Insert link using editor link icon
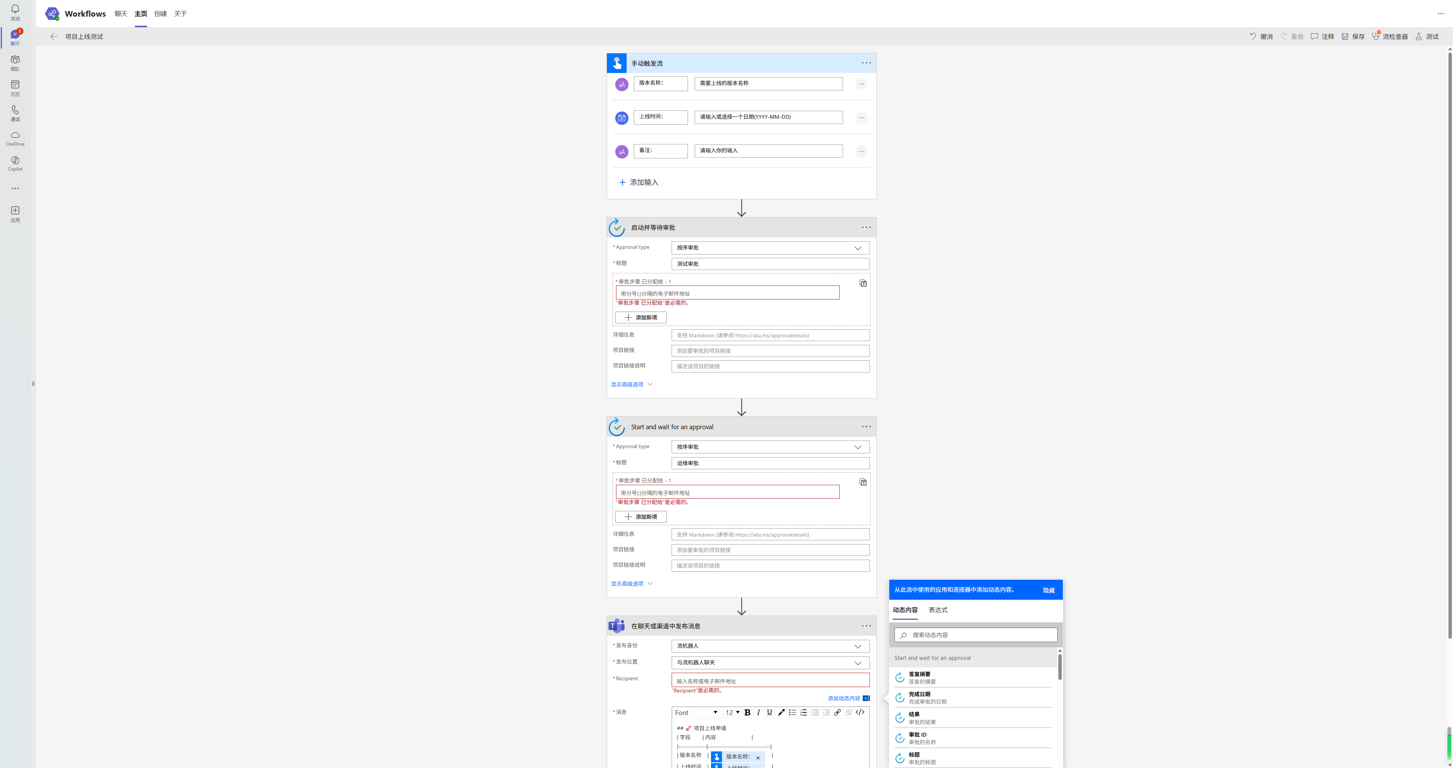Viewport: 1453px width, 768px height. pos(838,713)
